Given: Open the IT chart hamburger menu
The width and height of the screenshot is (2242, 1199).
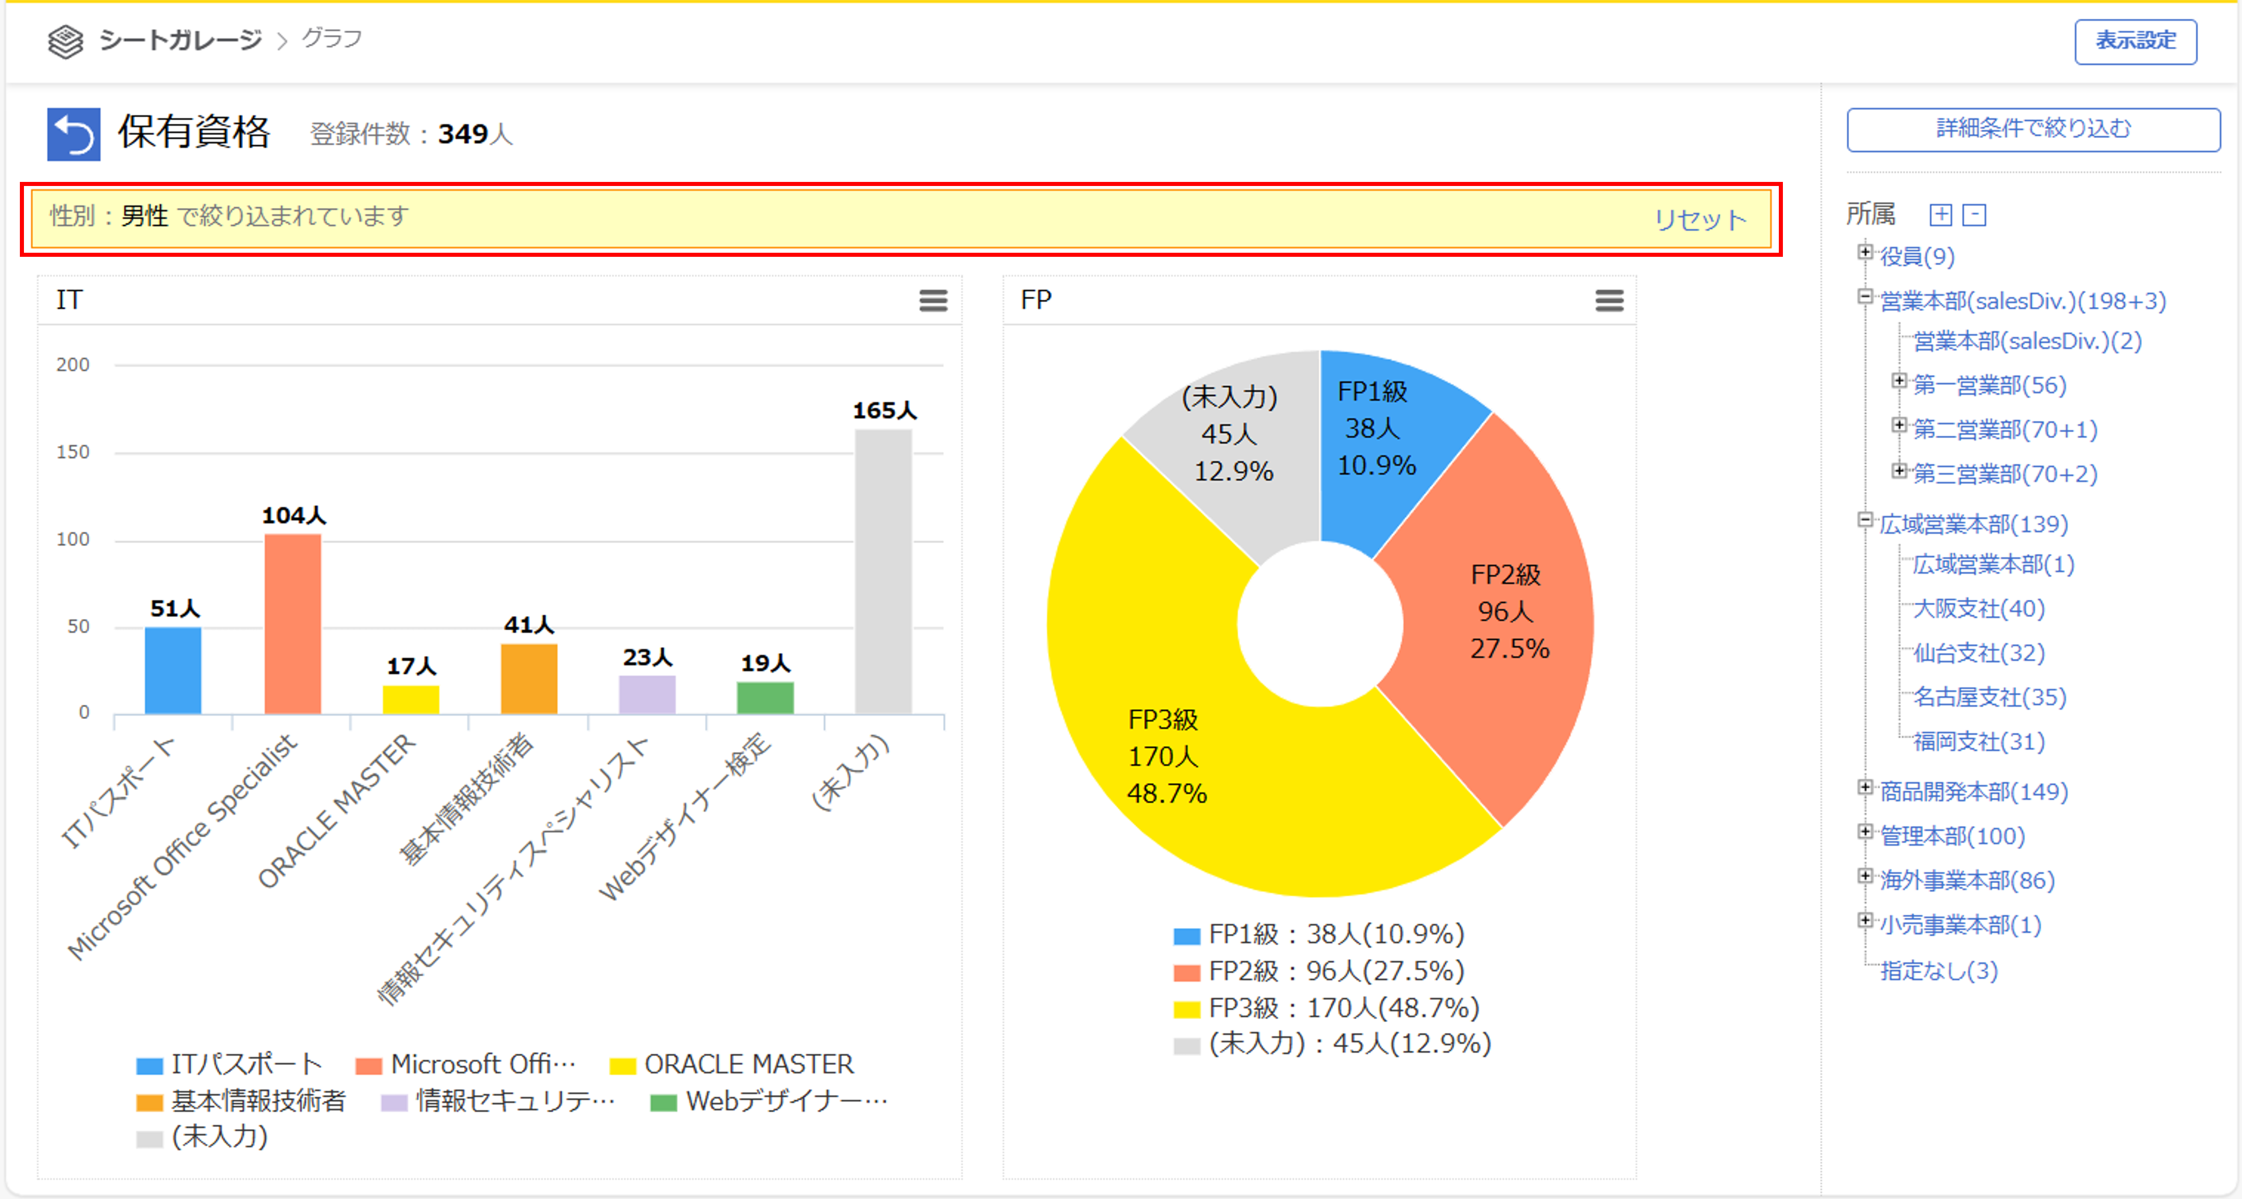Looking at the screenshot, I should 933,301.
